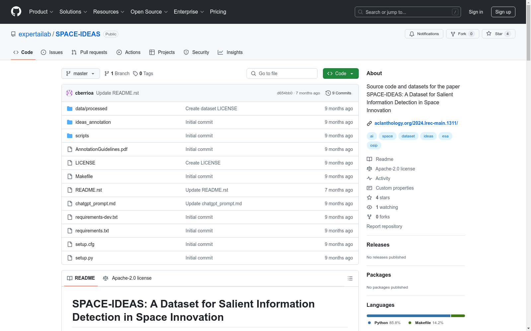Expand the Open Source menu
531x331 pixels.
click(x=149, y=12)
